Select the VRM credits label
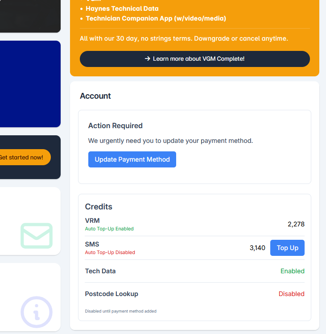 pyautogui.click(x=92, y=221)
